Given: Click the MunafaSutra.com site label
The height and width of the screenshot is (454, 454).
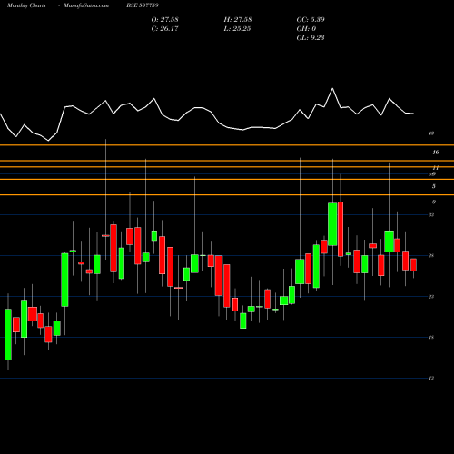Looking at the screenshot, I should coord(86,5).
